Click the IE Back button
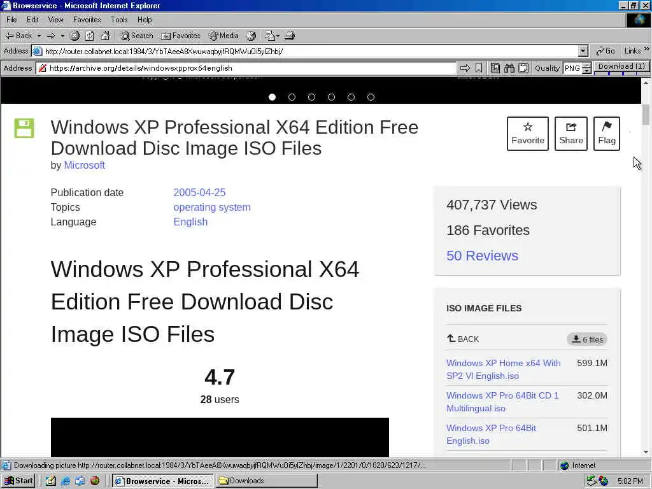This screenshot has height=489, width=652. pyautogui.click(x=18, y=36)
